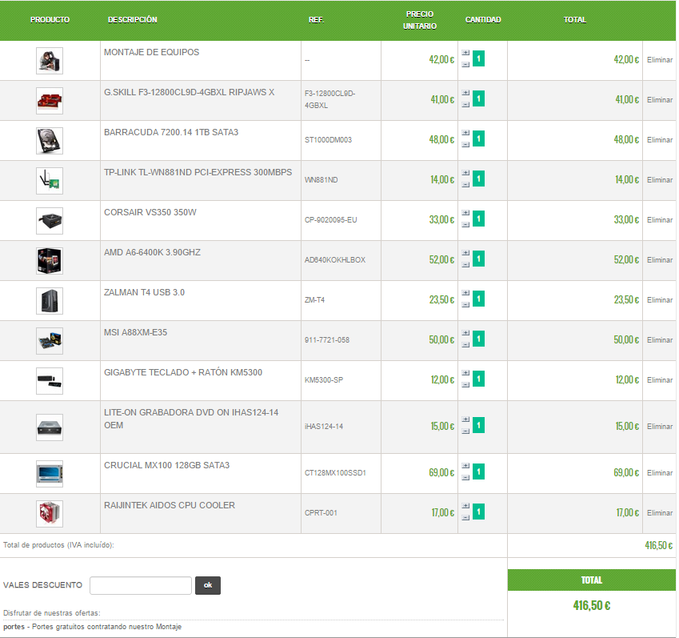Increase quantity of AMD A6-6400K
This screenshot has width=679, height=638.
tap(465, 253)
